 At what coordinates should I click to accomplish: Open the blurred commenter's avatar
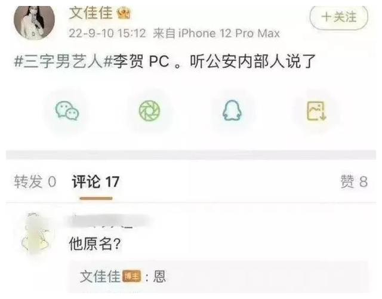(x=36, y=234)
